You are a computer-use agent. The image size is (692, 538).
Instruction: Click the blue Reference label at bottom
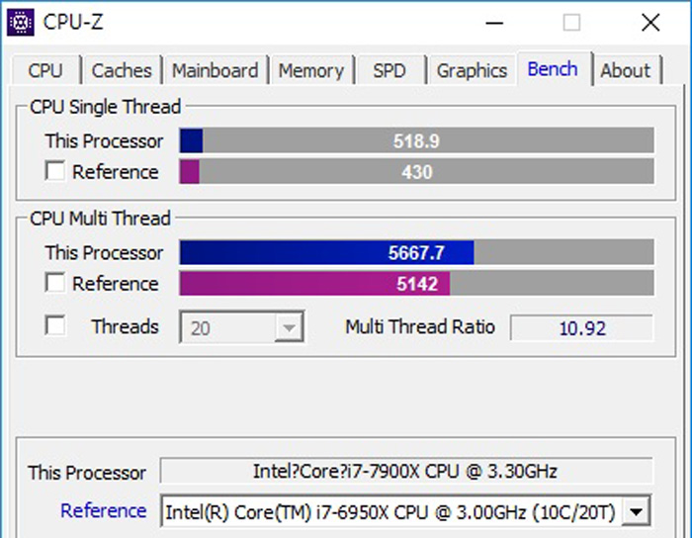tap(103, 510)
